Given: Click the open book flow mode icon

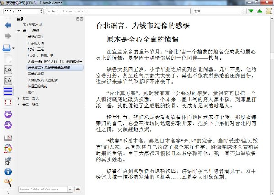Looking at the screenshot, I should click(8, 138).
